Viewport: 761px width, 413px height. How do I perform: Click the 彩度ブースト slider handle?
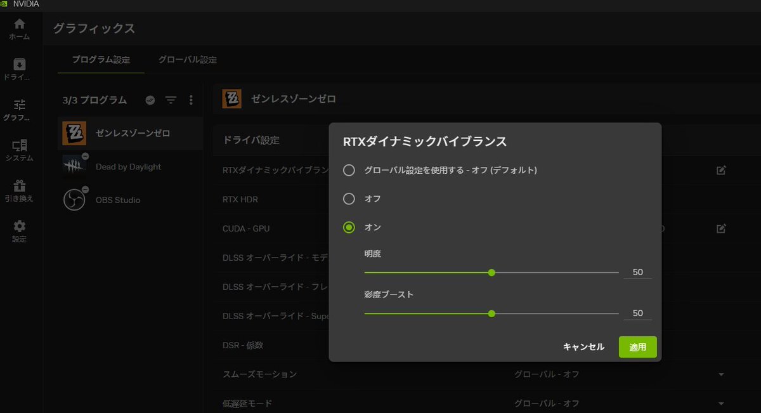tap(491, 313)
